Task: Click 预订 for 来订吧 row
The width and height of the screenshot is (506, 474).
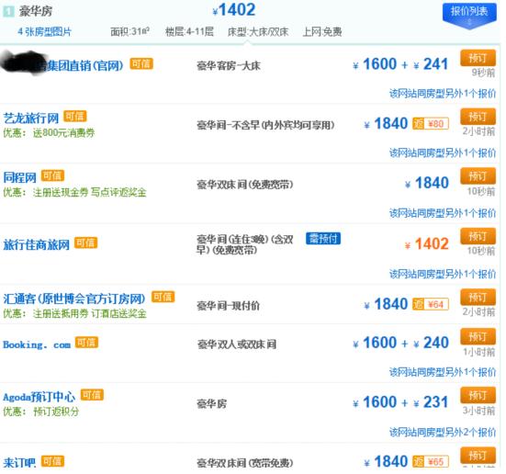Action: coord(478,456)
